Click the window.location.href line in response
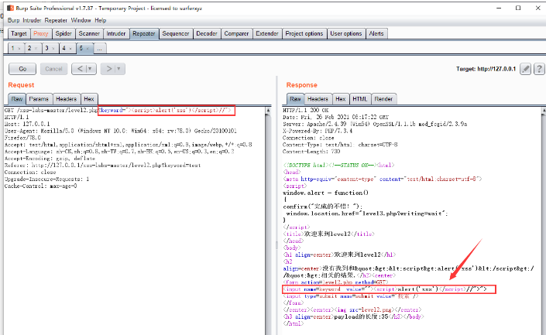Image resolution: width=546 pixels, height=335 pixels. (366, 214)
